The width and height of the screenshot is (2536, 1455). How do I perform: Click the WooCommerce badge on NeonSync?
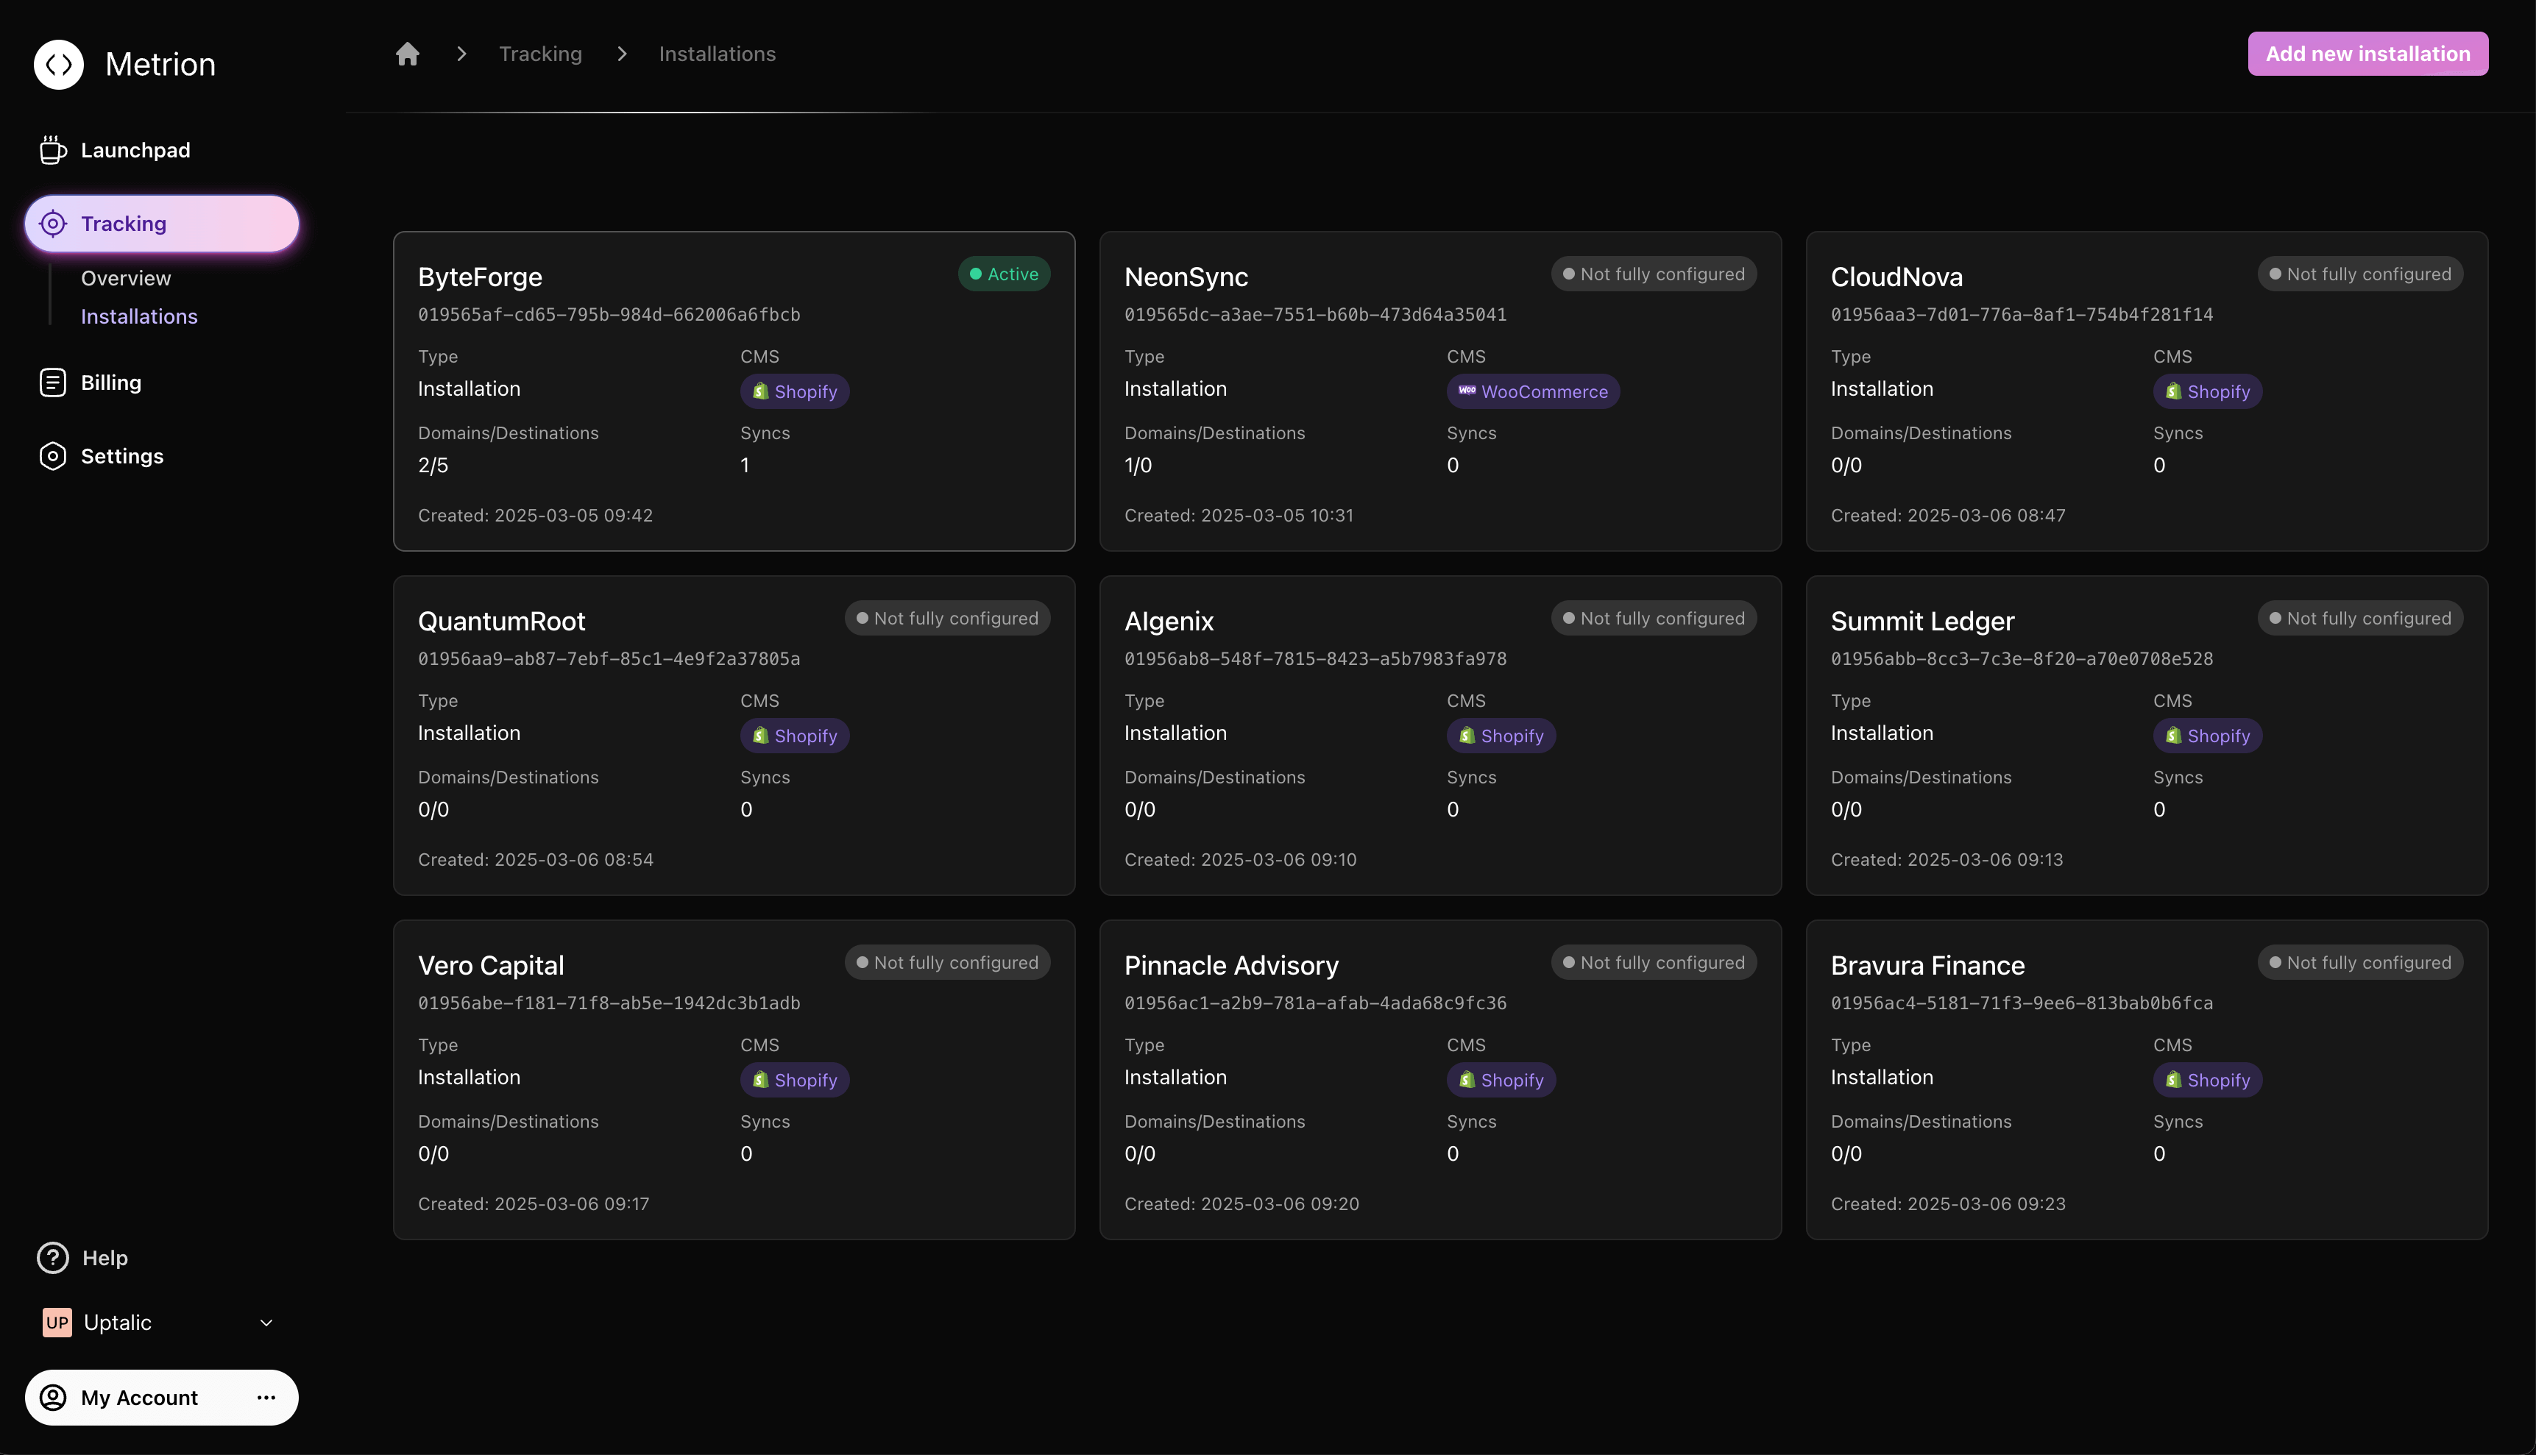point(1532,392)
